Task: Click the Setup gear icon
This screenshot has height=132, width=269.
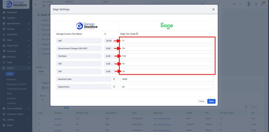Action: tap(4, 125)
